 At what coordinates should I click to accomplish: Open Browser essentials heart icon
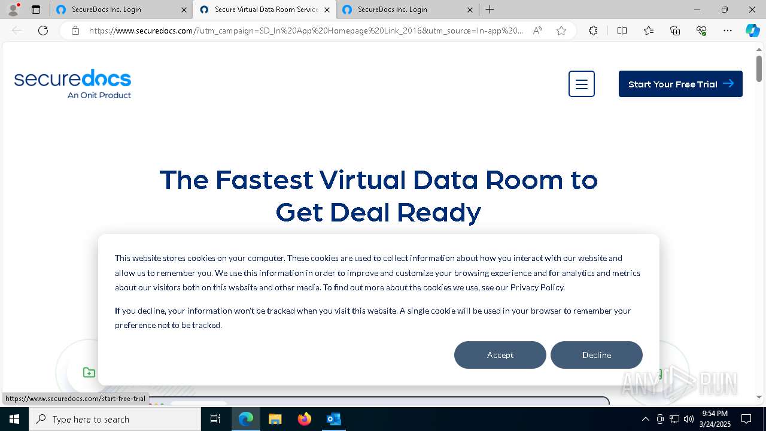coord(701,31)
